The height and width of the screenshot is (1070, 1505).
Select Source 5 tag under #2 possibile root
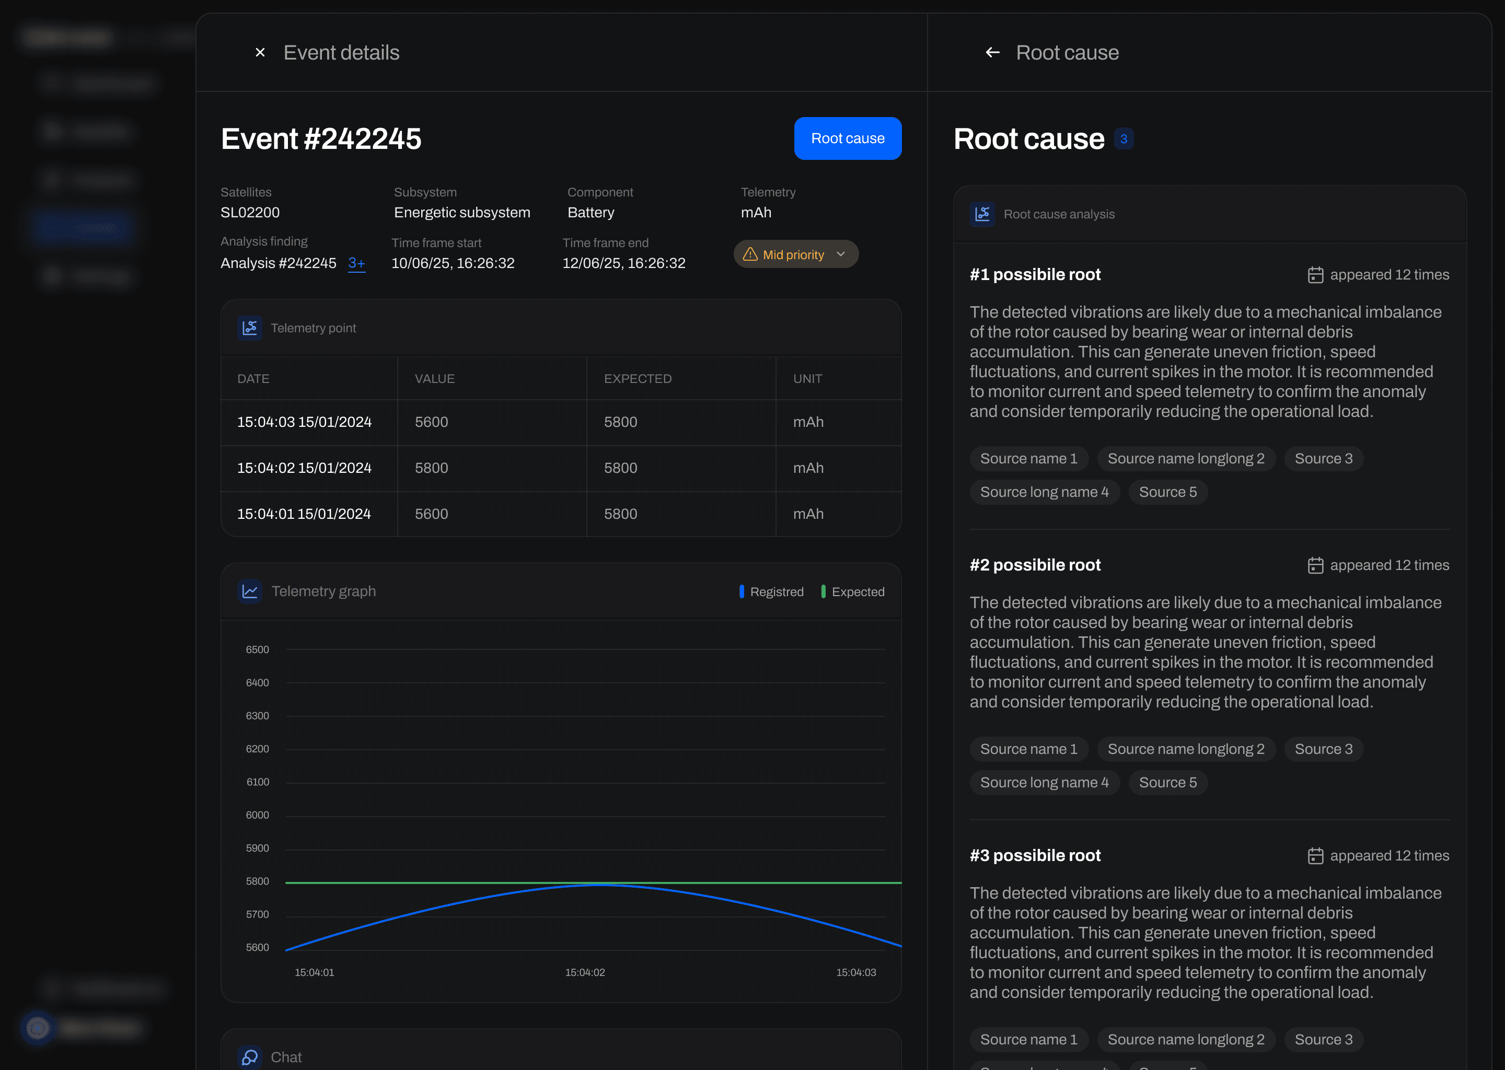tap(1167, 783)
